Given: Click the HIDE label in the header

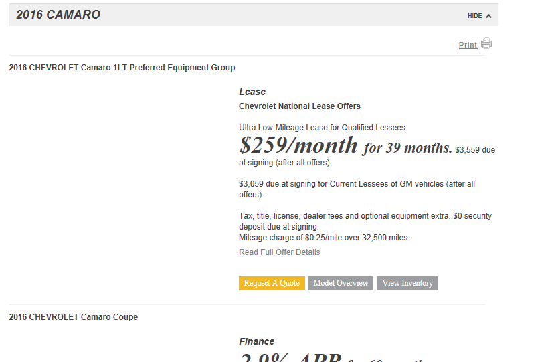Looking at the screenshot, I should [474, 16].
